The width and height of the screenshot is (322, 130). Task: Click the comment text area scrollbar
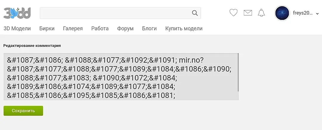(238, 72)
